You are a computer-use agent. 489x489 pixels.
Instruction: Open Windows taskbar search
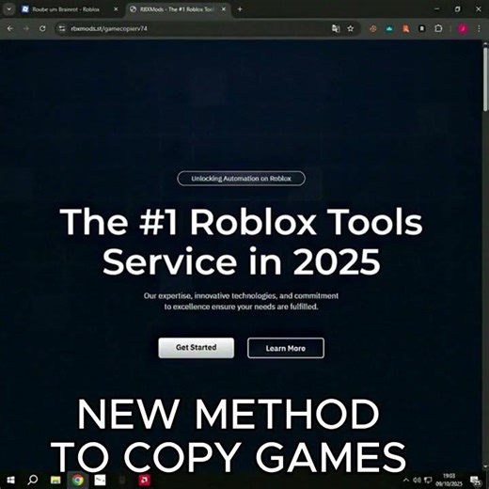pos(33,480)
